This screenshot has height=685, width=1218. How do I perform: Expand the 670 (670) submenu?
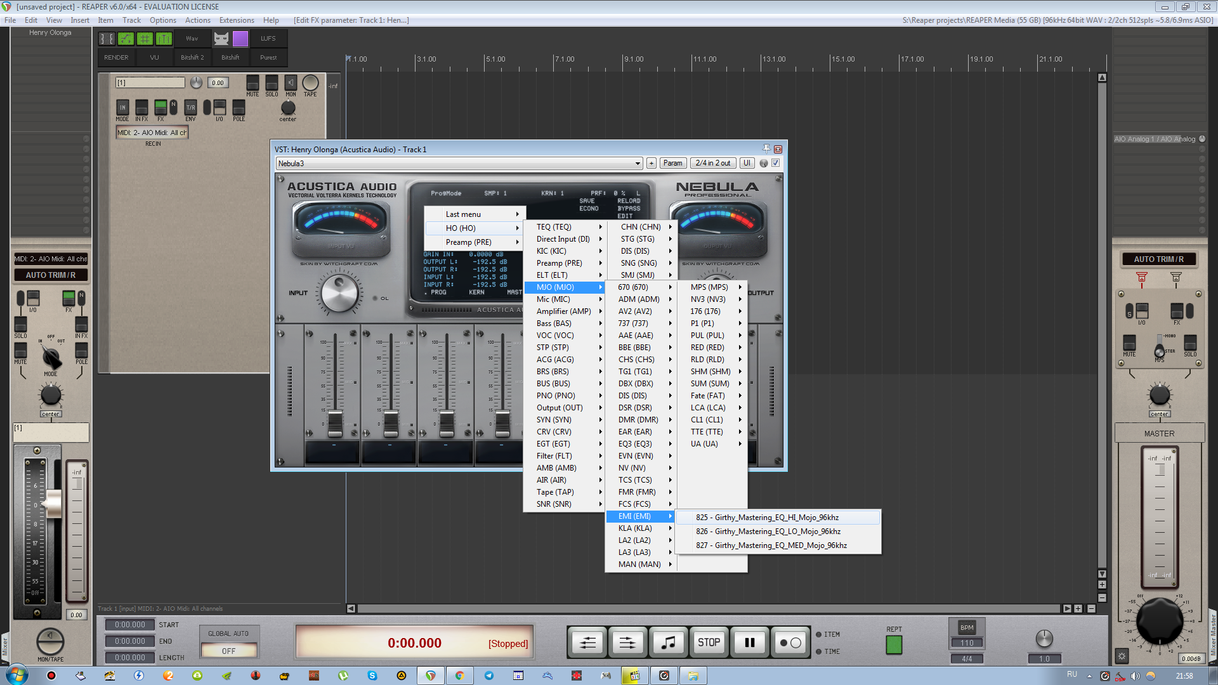pos(641,287)
